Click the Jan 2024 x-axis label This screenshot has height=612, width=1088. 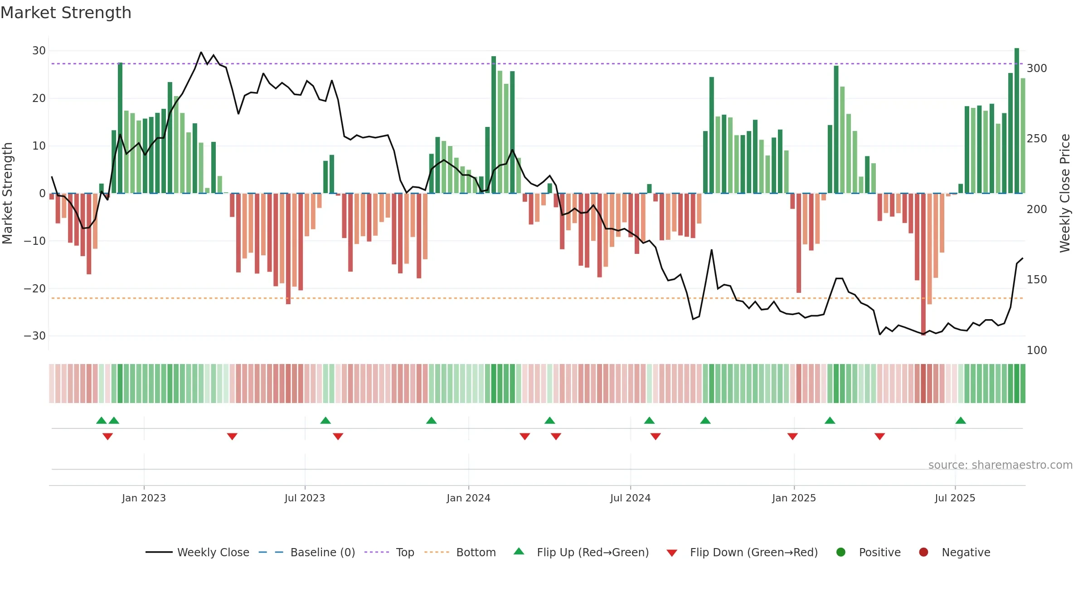point(468,498)
